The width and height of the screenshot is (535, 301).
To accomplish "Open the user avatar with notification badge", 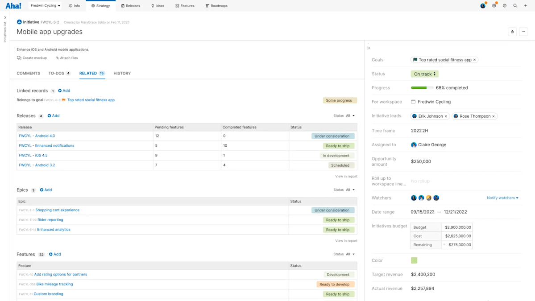I will click(x=482, y=6).
